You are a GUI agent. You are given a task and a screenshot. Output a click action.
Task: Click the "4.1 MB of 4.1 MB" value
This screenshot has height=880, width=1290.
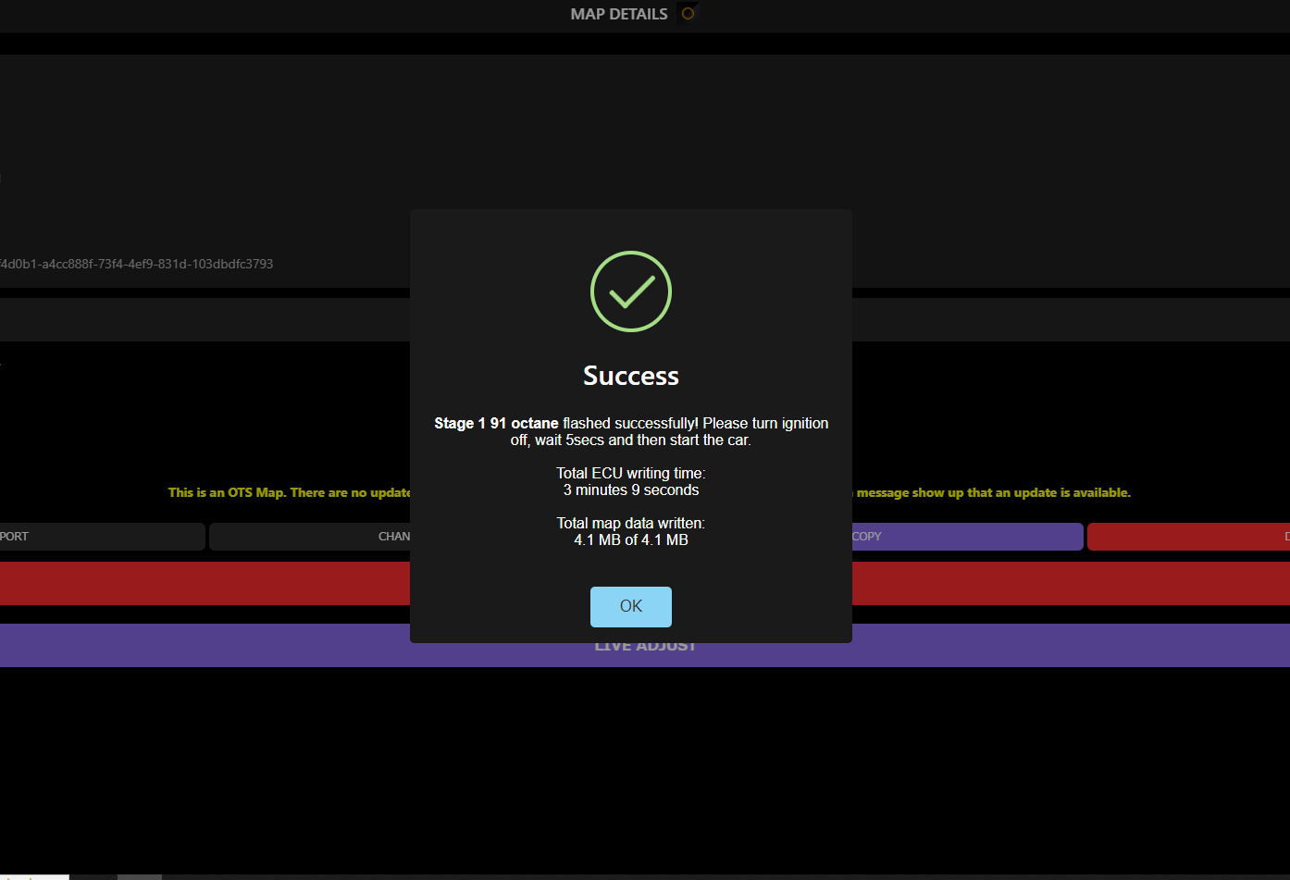point(631,539)
